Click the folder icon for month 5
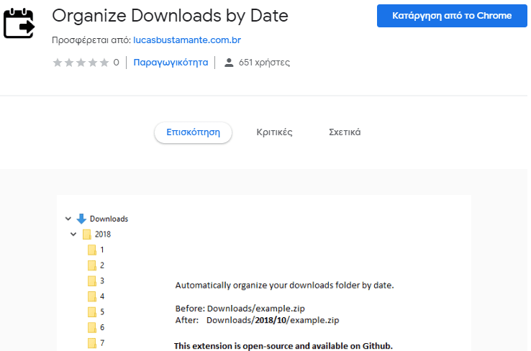 pyautogui.click(x=92, y=312)
